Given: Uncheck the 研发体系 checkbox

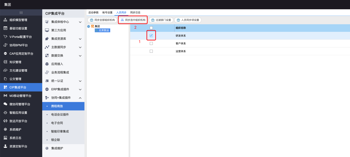Looking at the screenshot, I should 151,36.
